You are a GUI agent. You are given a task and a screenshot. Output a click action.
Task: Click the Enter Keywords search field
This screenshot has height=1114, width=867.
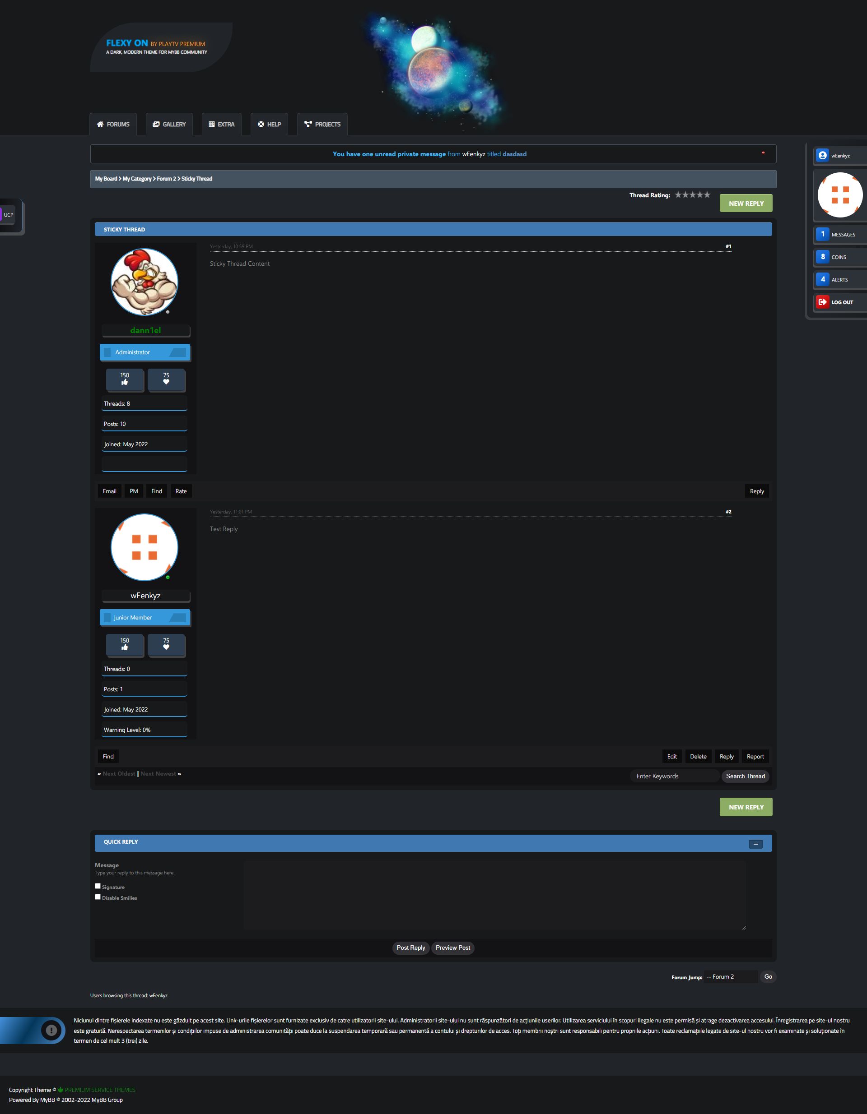point(674,777)
